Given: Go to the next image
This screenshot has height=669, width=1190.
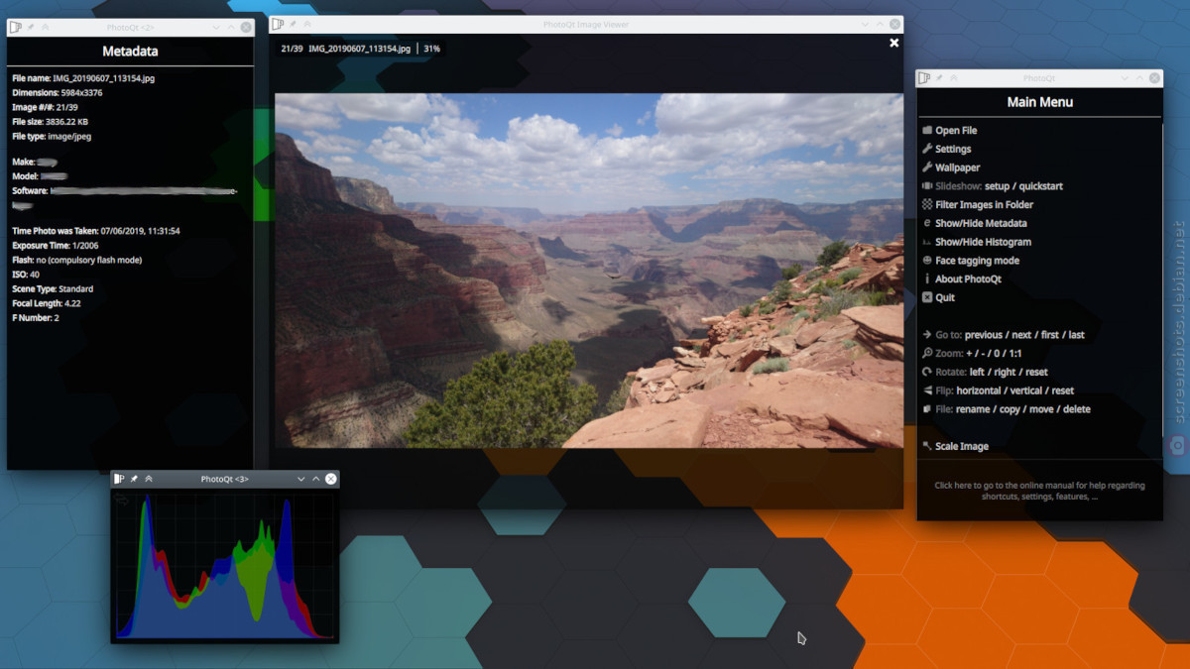Looking at the screenshot, I should pyautogui.click(x=1022, y=335).
